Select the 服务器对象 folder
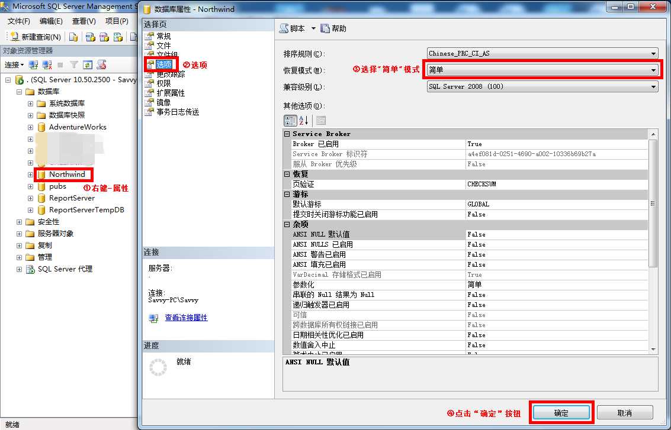Viewport: 671px width, 430px height. tap(56, 234)
